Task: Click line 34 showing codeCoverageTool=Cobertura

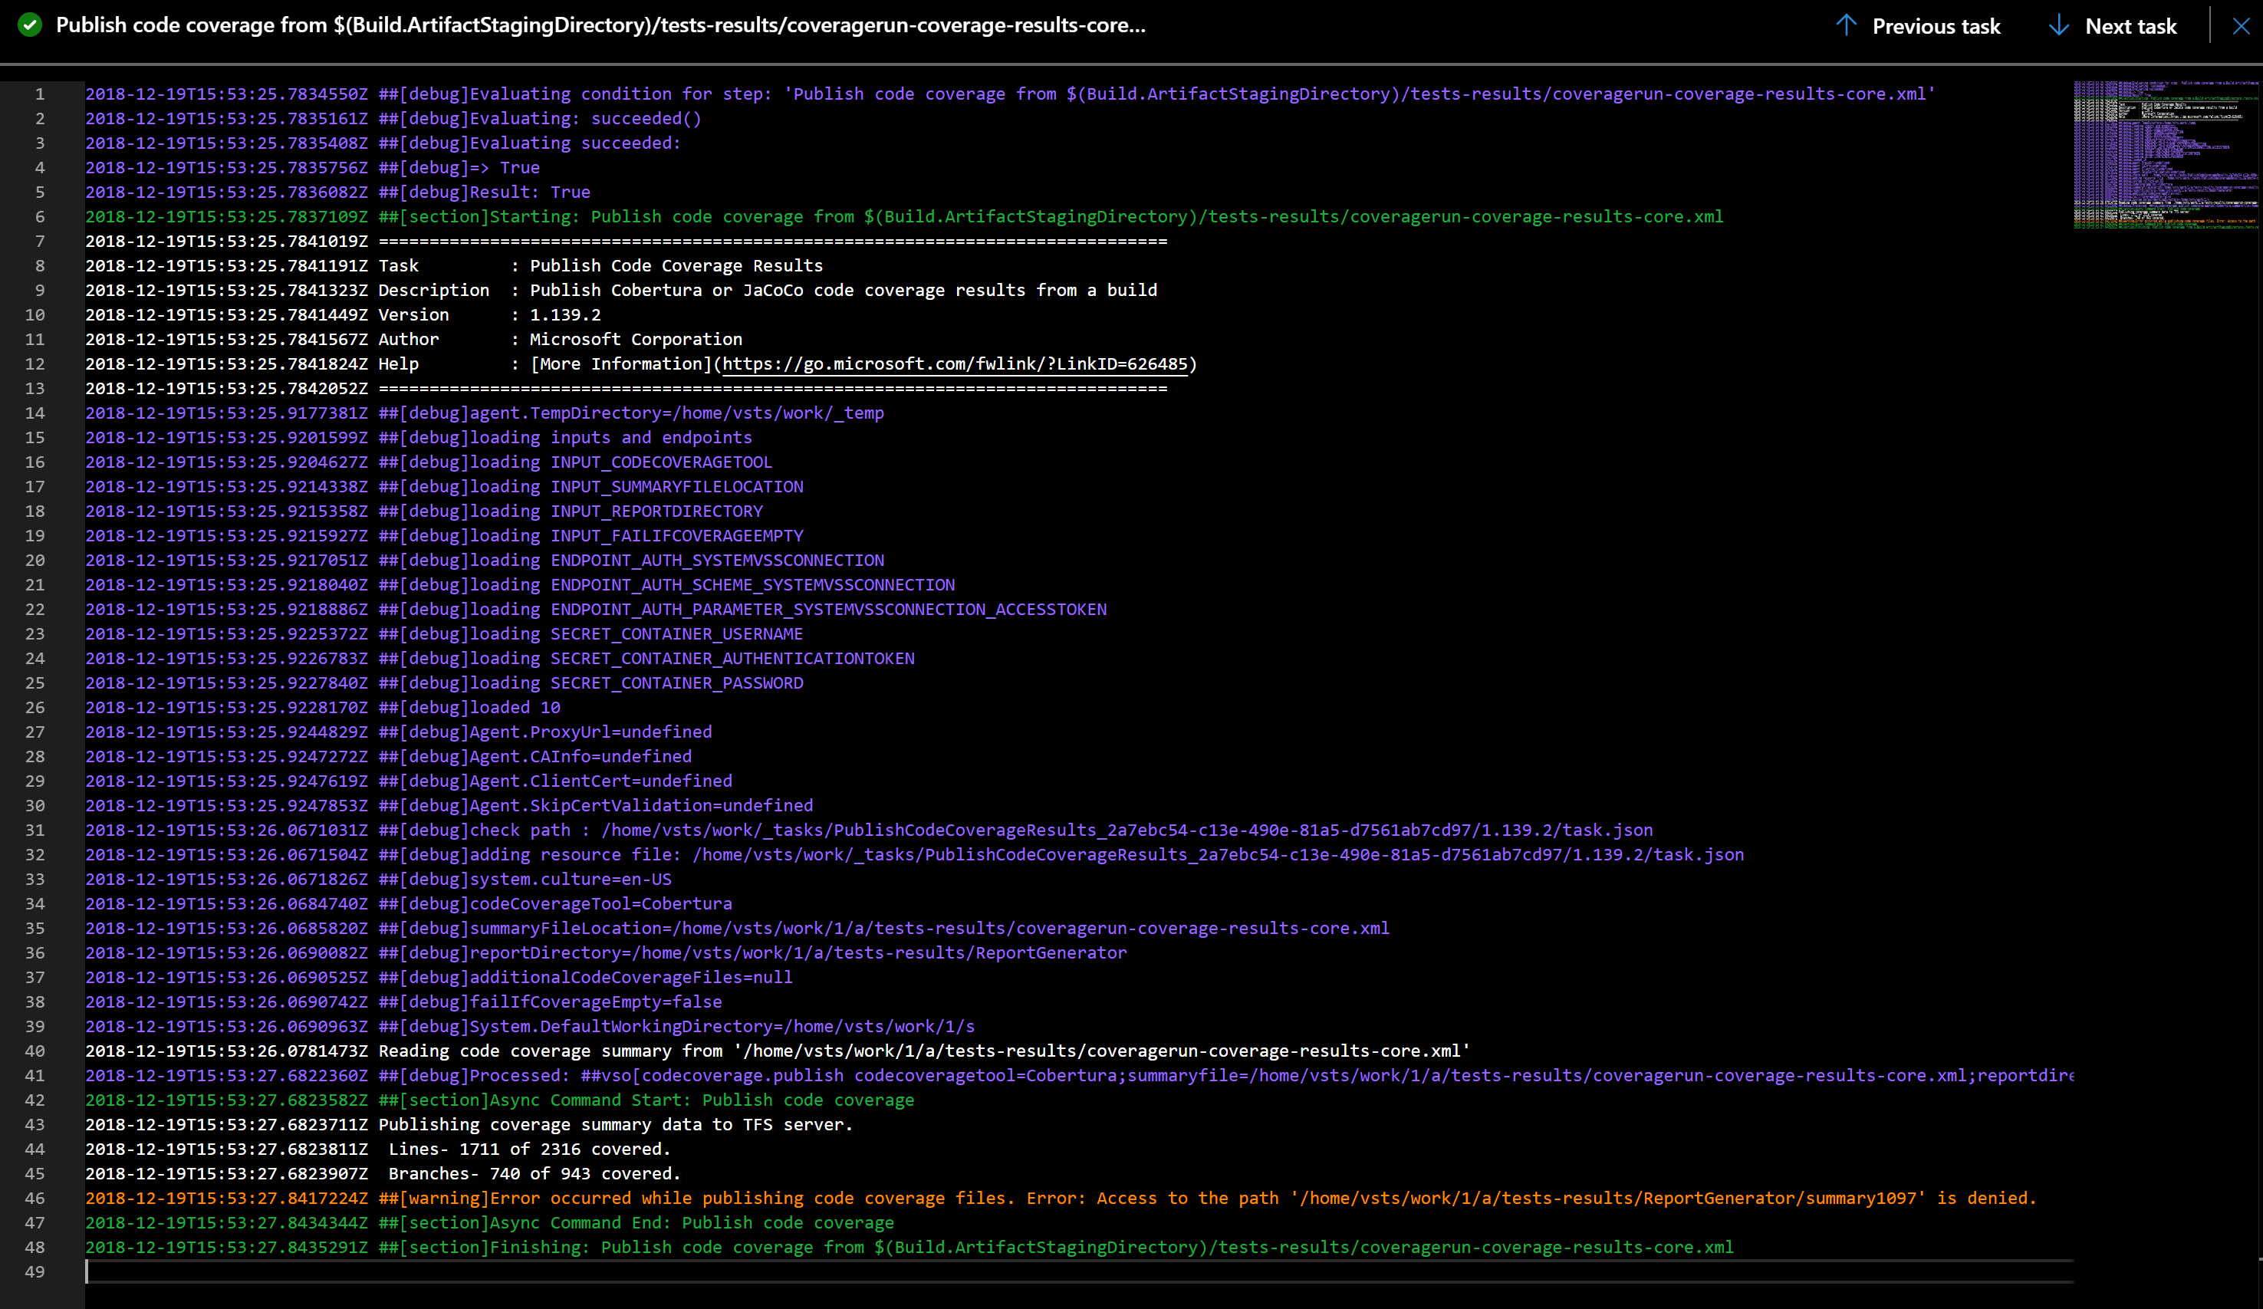Action: point(409,903)
